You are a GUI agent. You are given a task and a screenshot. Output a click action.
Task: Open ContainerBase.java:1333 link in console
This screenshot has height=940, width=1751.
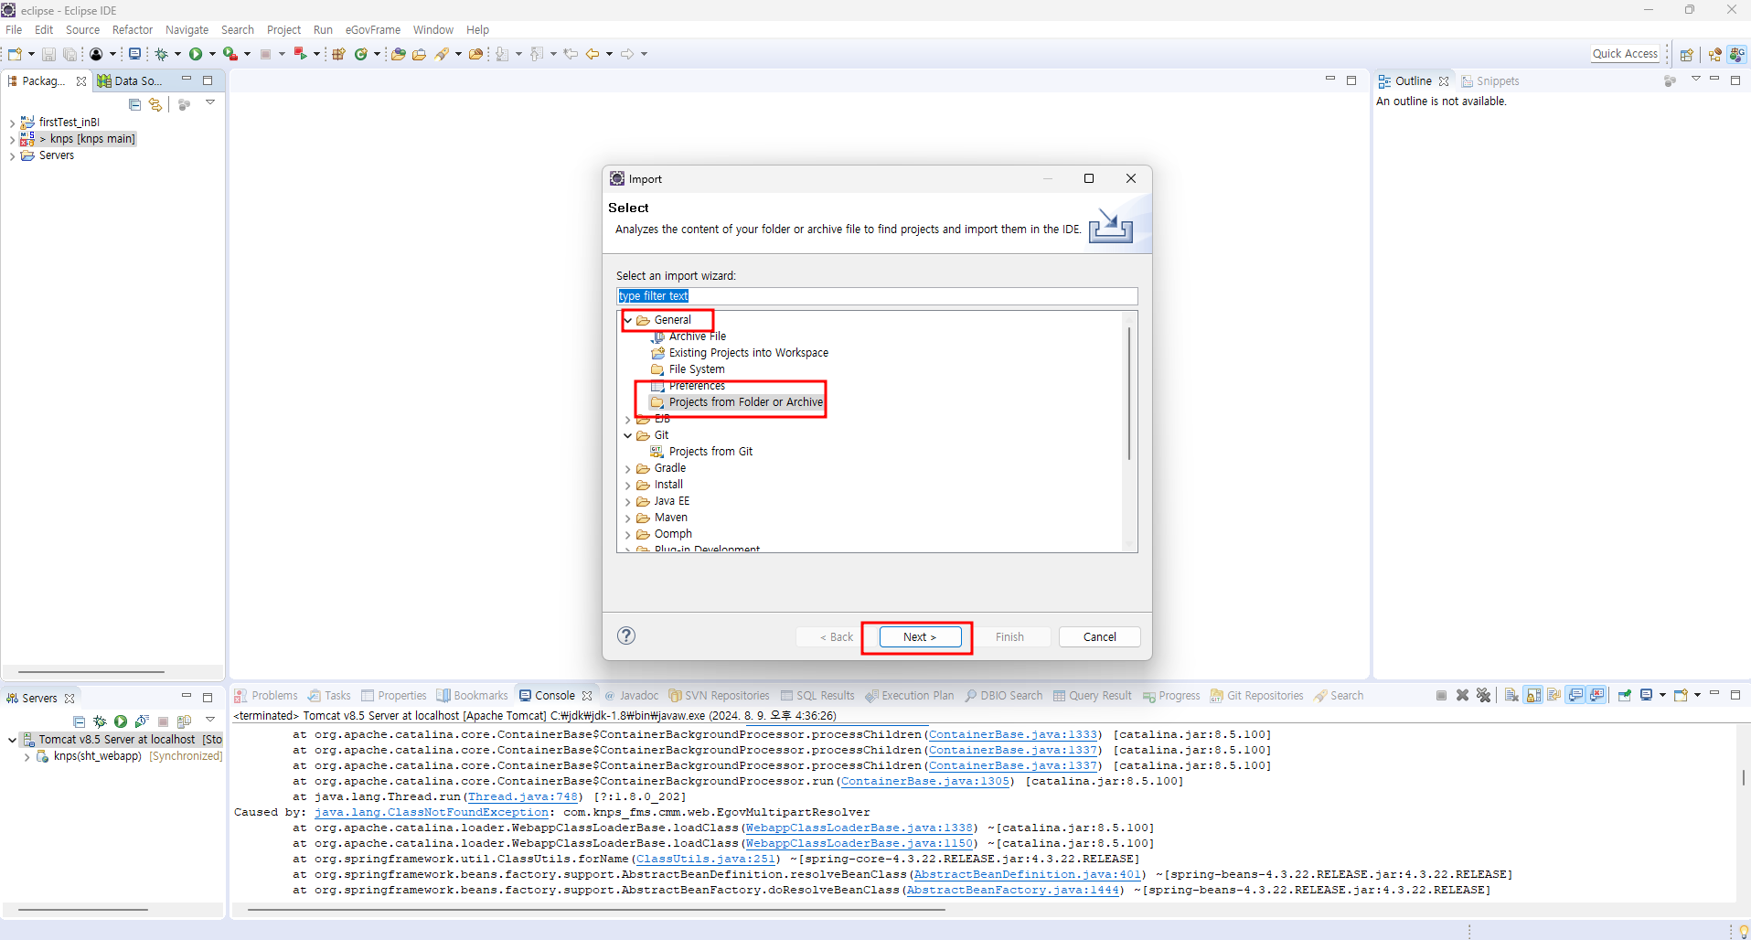[x=1013, y=734]
